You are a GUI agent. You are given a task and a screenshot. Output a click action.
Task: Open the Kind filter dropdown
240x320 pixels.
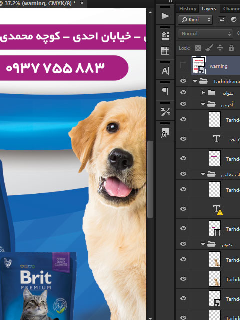point(195,20)
